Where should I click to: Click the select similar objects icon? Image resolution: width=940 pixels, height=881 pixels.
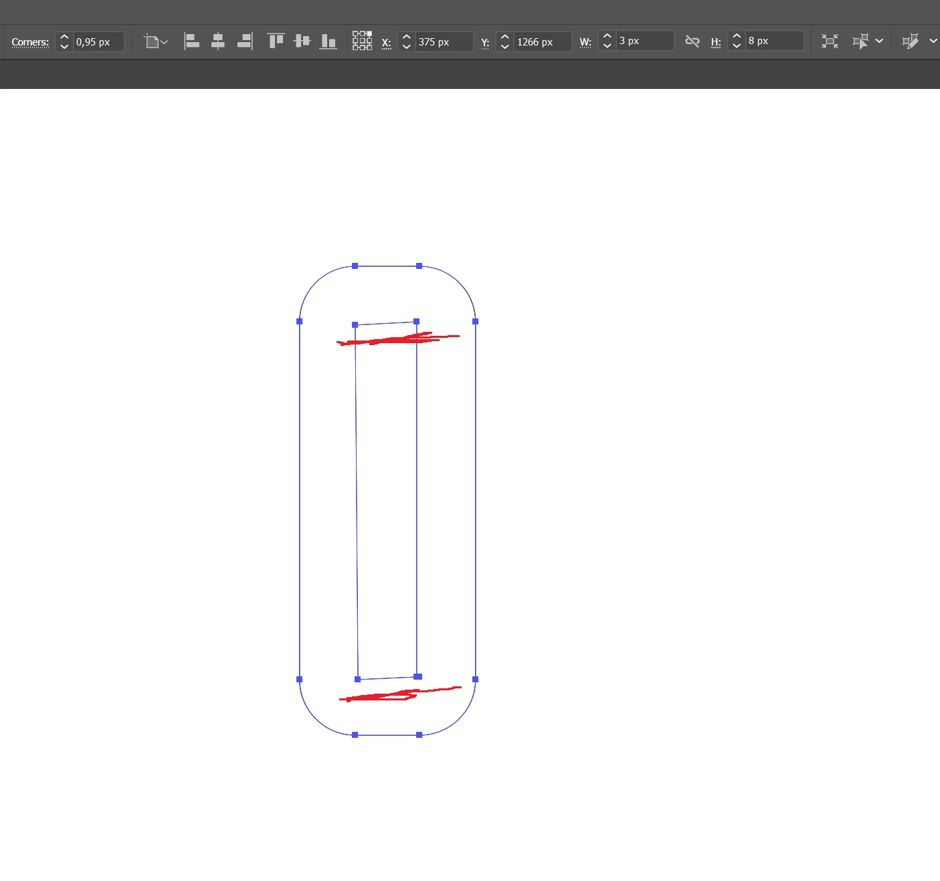[x=860, y=41]
